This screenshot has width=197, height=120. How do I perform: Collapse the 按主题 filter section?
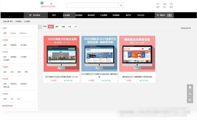pyautogui.click(x=5, y=79)
